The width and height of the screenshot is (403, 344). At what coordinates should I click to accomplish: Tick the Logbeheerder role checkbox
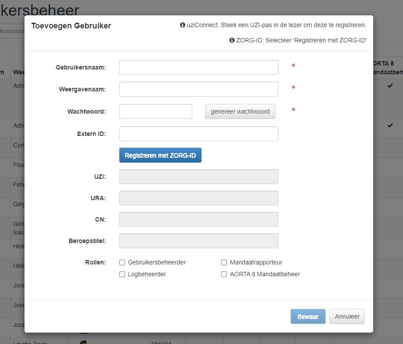[122, 275]
